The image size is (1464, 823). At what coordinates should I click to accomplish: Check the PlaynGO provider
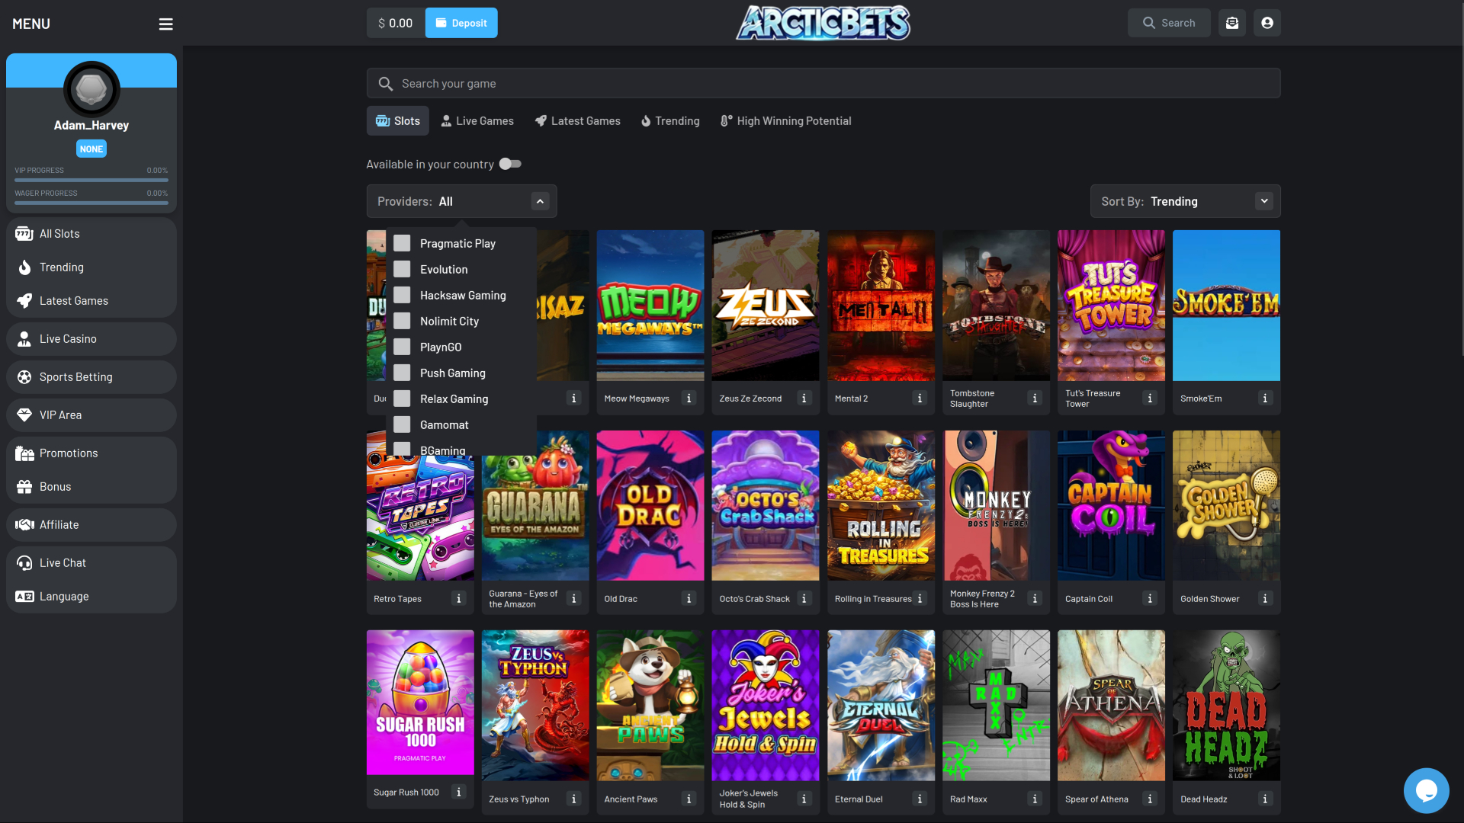[402, 347]
